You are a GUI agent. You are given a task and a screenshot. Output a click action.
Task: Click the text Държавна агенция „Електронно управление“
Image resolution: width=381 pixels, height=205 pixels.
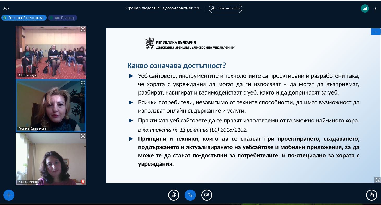click(x=196, y=47)
